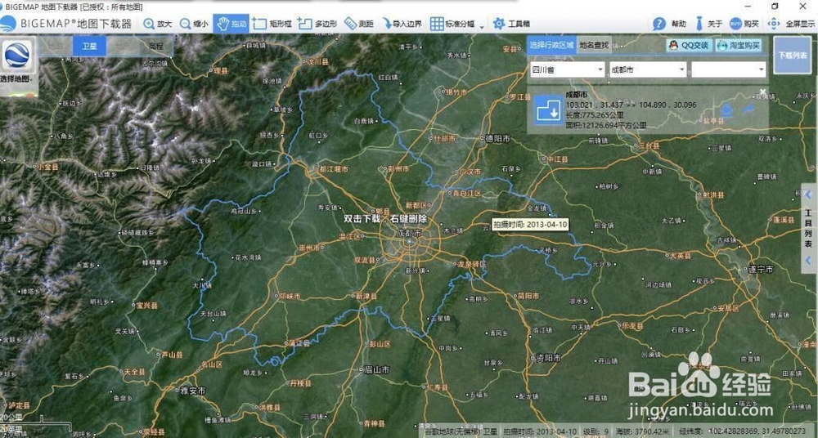Image resolution: width=818 pixels, height=438 pixels.
Task: Open the 地名查找 place search tab
Action: [594, 46]
